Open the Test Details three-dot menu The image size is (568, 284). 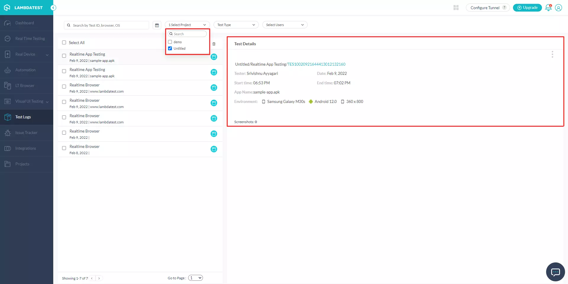tap(552, 54)
